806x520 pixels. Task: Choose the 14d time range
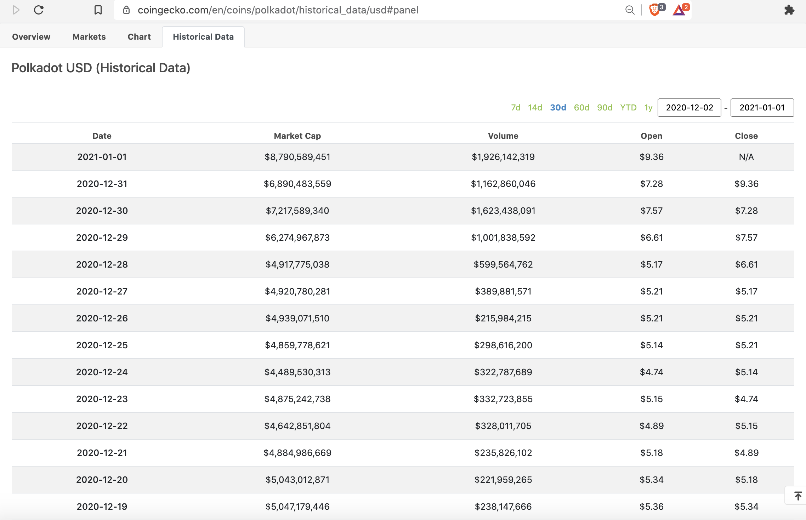point(535,108)
